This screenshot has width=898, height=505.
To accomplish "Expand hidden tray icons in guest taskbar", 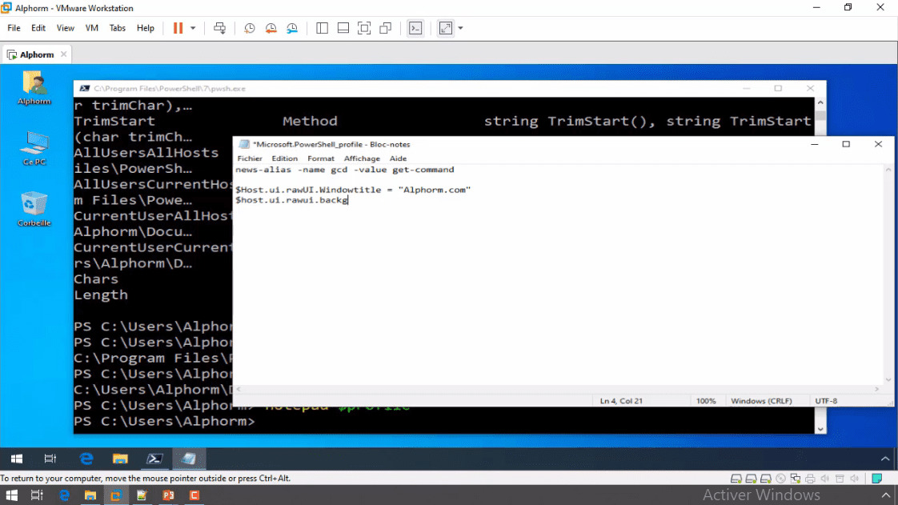I will (884, 459).
